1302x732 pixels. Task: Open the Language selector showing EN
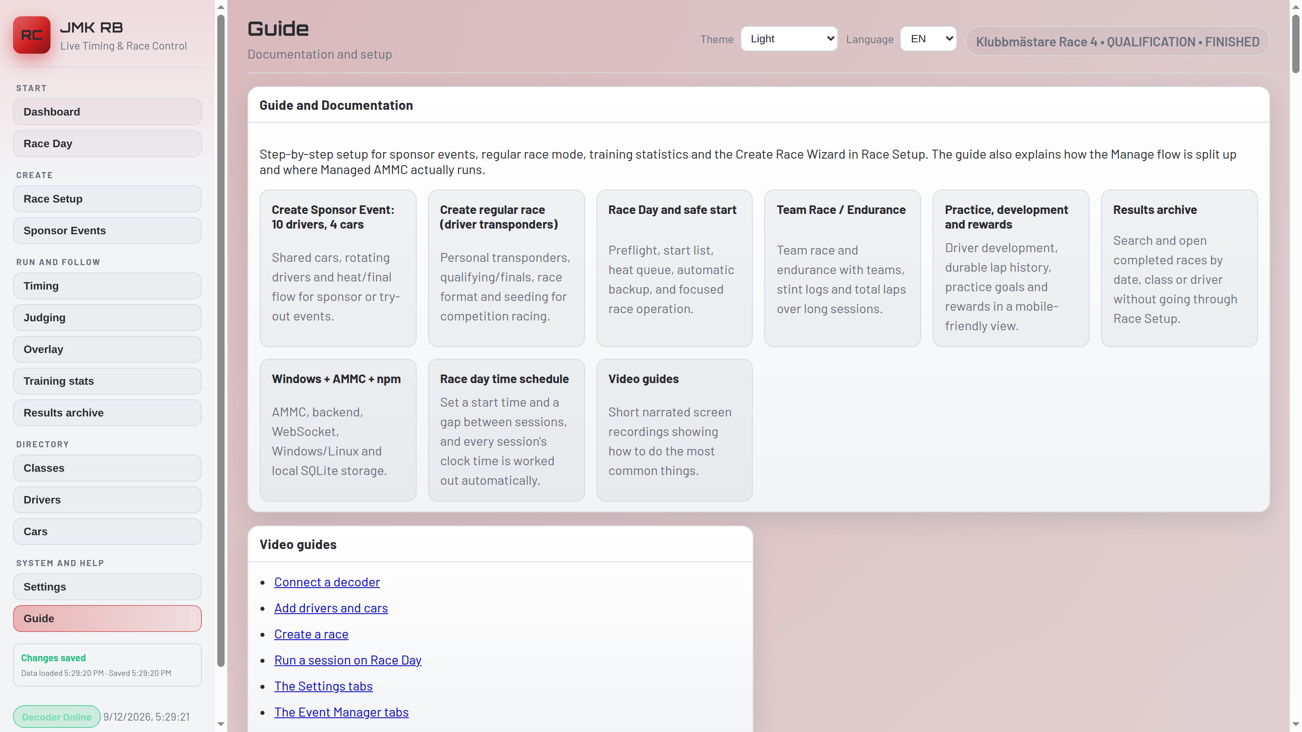pos(928,39)
